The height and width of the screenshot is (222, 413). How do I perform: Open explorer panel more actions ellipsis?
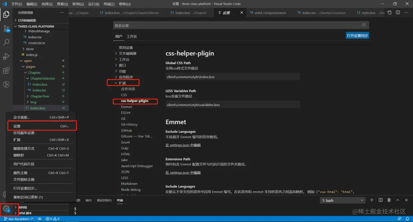point(62,13)
